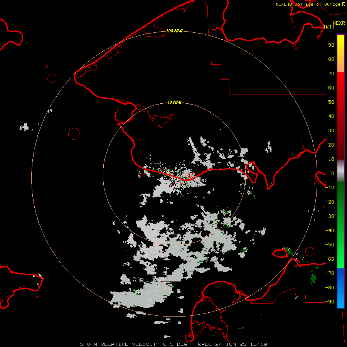This screenshot has width=347, height=347.
Task: Select the "-40" value on the velocity scale
Action: tap(330, 231)
